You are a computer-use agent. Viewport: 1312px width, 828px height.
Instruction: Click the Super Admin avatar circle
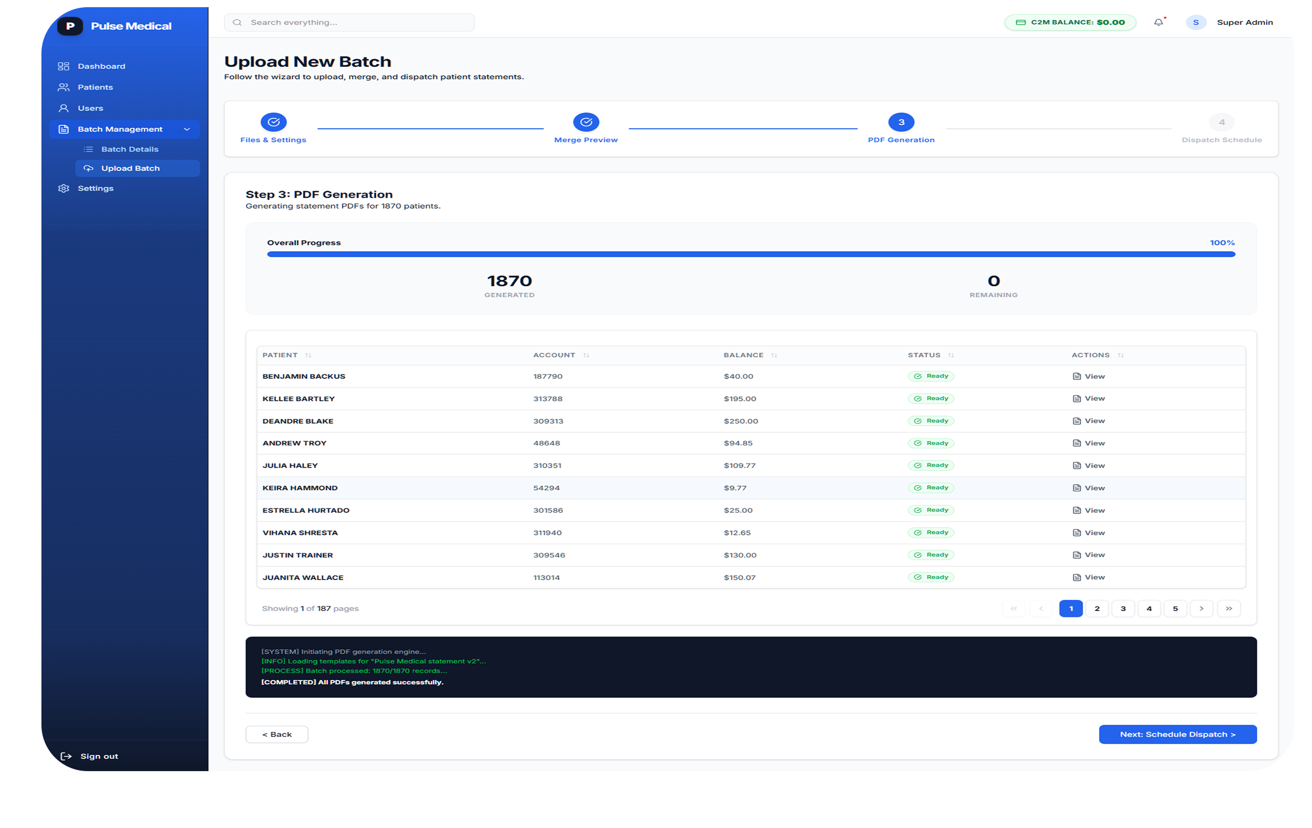1196,22
